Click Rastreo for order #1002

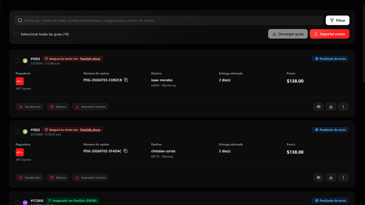(x=58, y=178)
